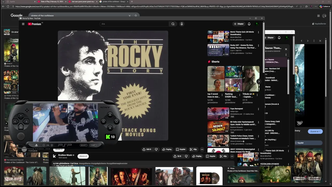Screen dimensions: 332x187
Task: Click the #nazgultheme hashtag link
Action: coord(85,163)
